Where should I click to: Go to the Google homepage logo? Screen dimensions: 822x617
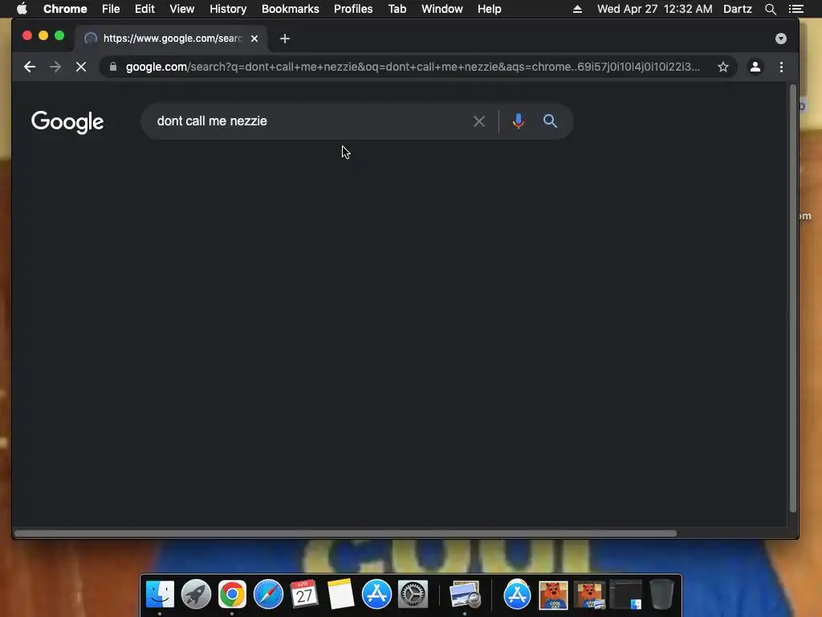[x=67, y=122]
